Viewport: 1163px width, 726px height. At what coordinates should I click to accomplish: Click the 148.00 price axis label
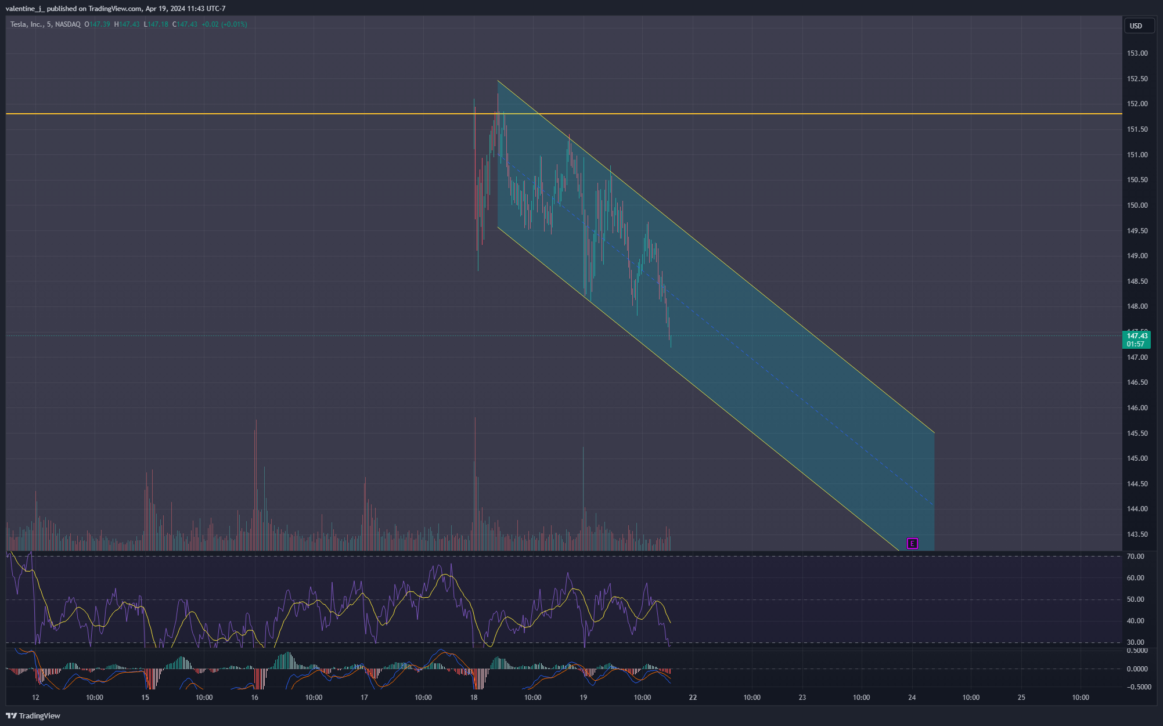click(1137, 306)
